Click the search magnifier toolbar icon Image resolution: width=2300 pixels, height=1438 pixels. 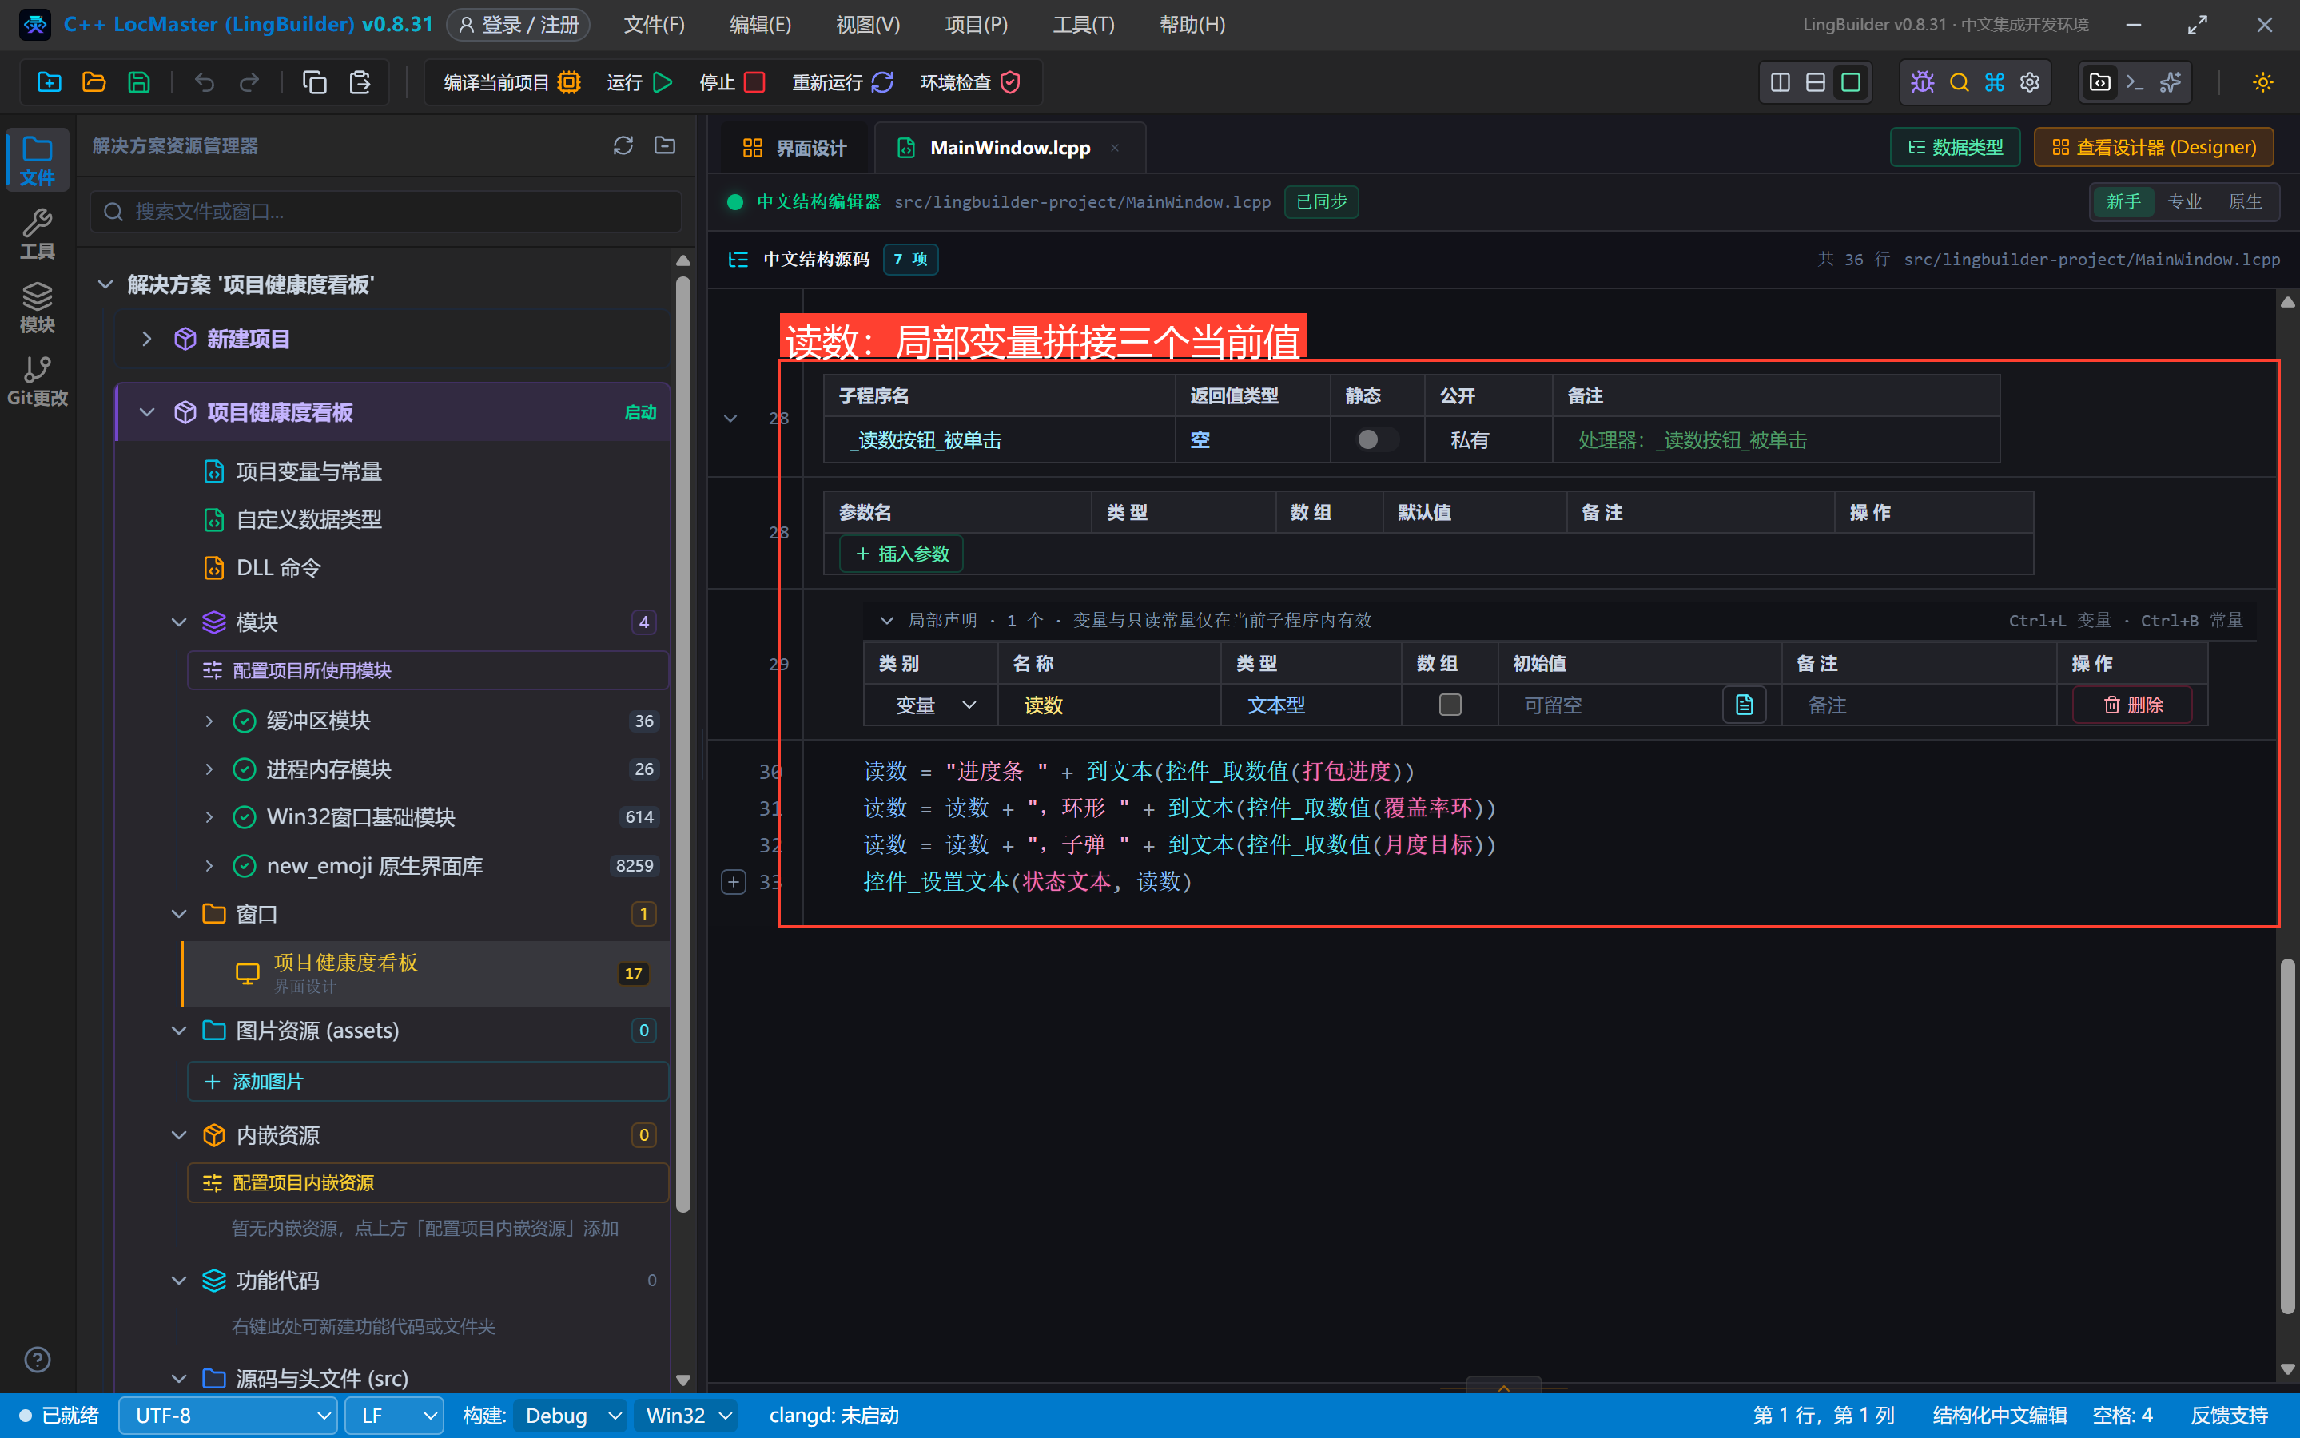coord(1959,83)
